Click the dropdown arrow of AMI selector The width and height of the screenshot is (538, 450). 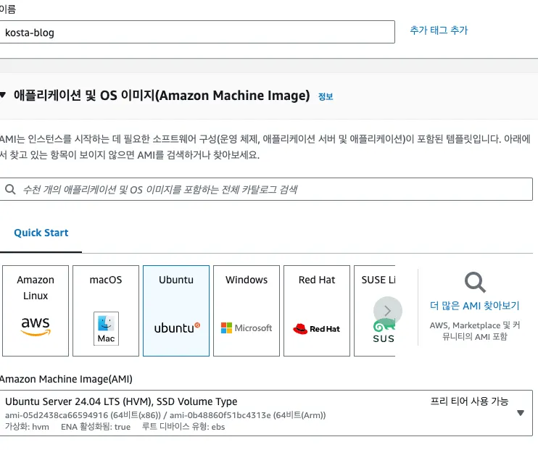coord(521,413)
